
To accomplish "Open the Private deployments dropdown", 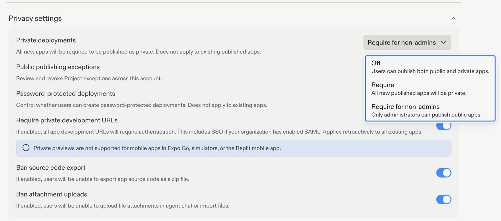I will coord(407,42).
